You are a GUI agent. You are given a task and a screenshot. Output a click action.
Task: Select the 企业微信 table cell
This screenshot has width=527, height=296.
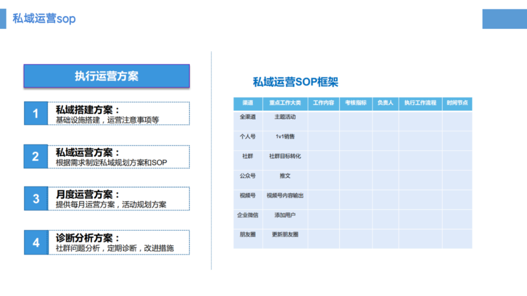[x=248, y=219]
